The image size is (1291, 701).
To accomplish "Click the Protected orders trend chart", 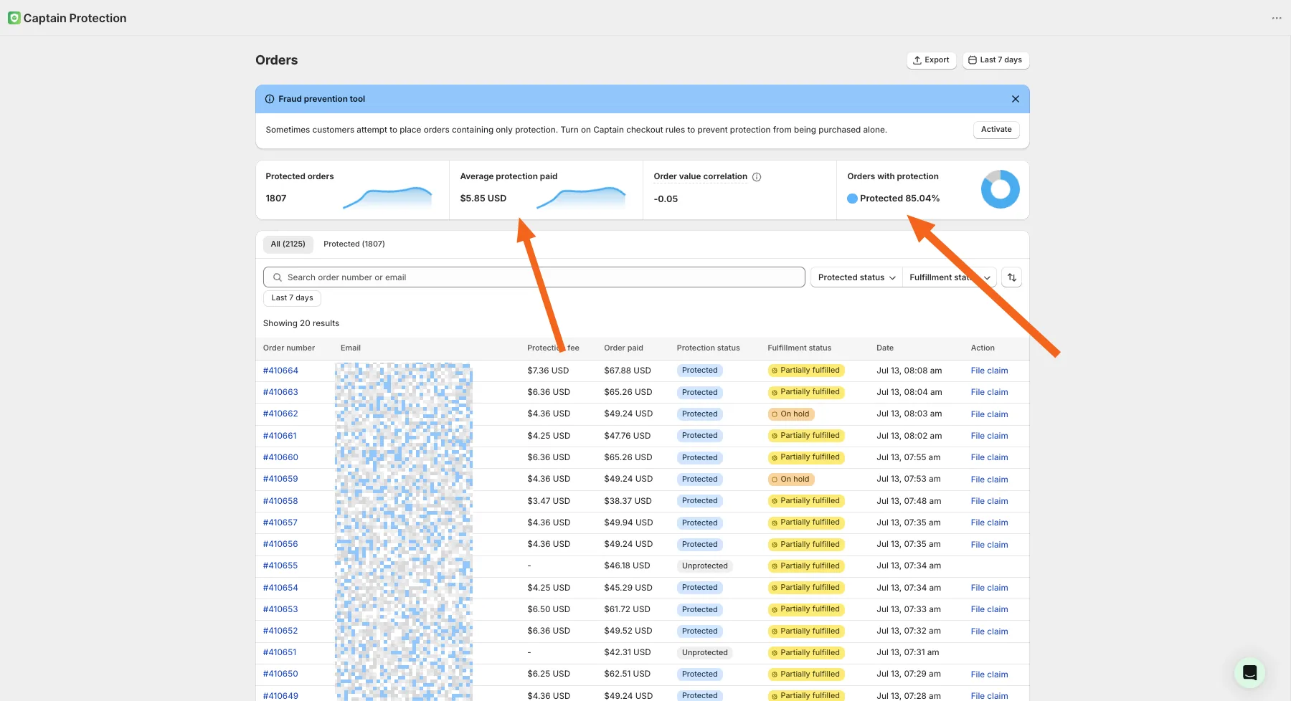I will 387,198.
